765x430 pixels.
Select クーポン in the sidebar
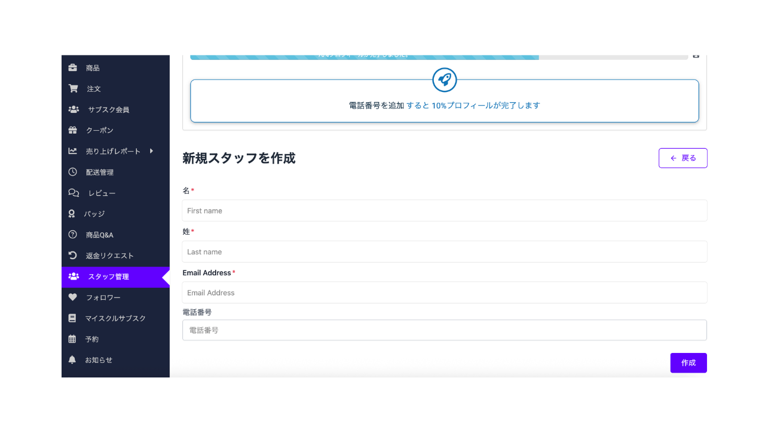tap(115, 130)
